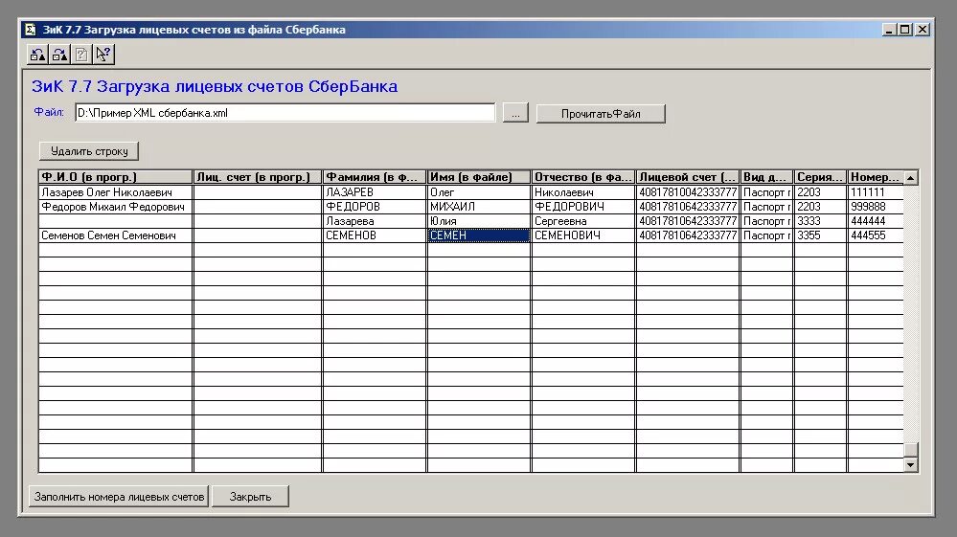The height and width of the screenshot is (537, 957).
Task: Select cell Лазарев Олег Николаевич
Action: [x=115, y=192]
